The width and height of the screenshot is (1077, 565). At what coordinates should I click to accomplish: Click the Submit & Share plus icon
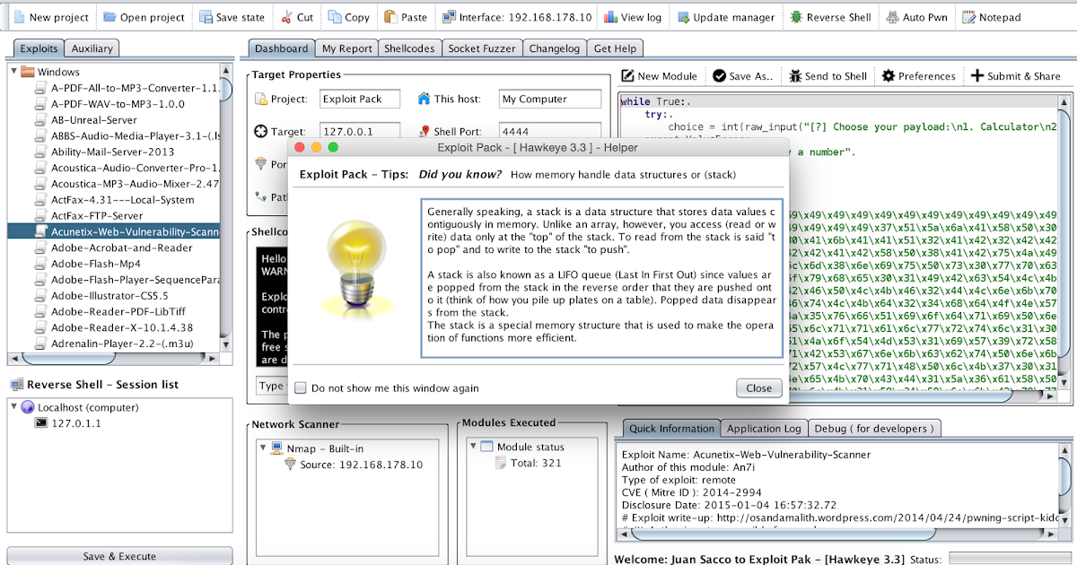pyautogui.click(x=977, y=76)
